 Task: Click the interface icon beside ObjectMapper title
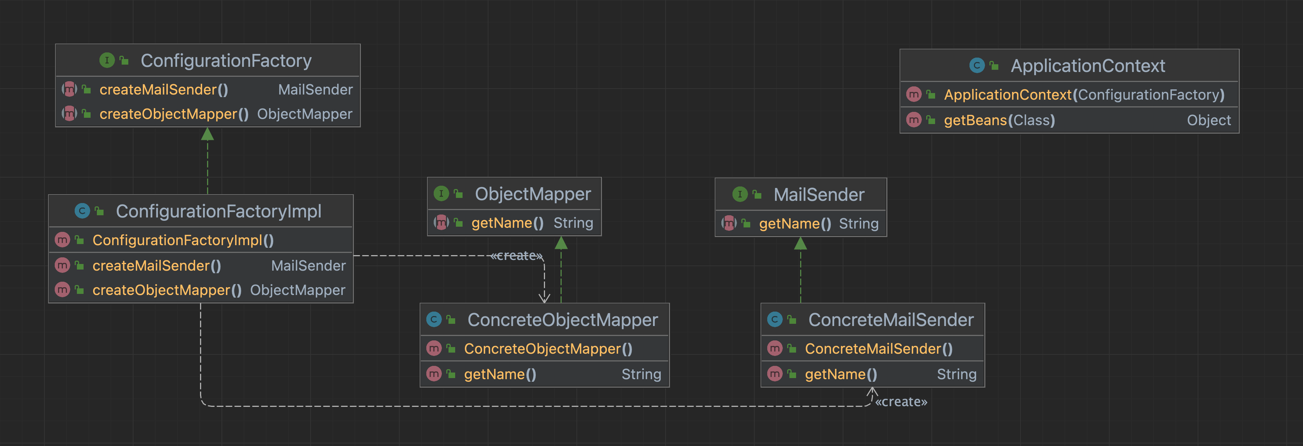tap(441, 194)
